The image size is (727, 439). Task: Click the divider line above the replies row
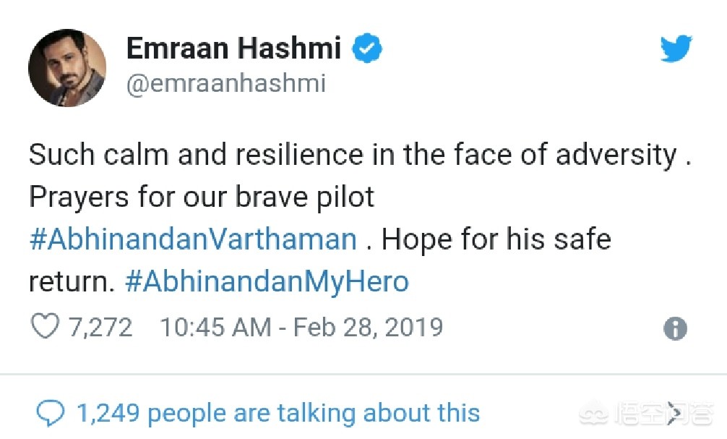(363, 374)
